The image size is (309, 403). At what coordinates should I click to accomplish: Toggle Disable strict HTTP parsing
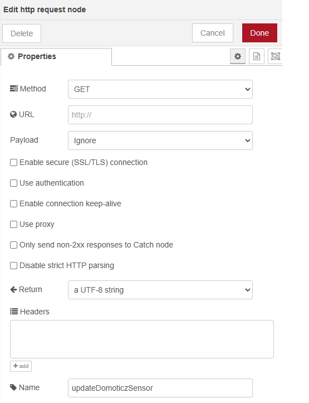[13, 265]
